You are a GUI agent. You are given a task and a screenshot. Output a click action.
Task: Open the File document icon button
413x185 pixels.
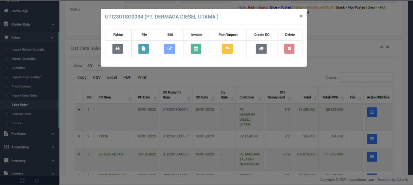coord(143,49)
